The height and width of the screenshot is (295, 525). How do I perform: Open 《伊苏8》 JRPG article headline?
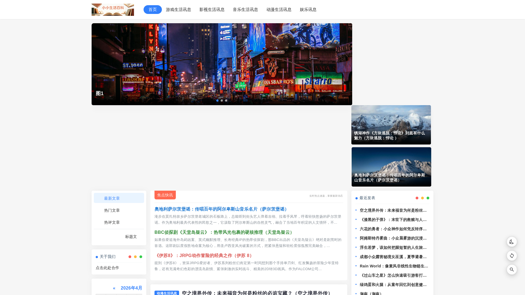coord(204,255)
